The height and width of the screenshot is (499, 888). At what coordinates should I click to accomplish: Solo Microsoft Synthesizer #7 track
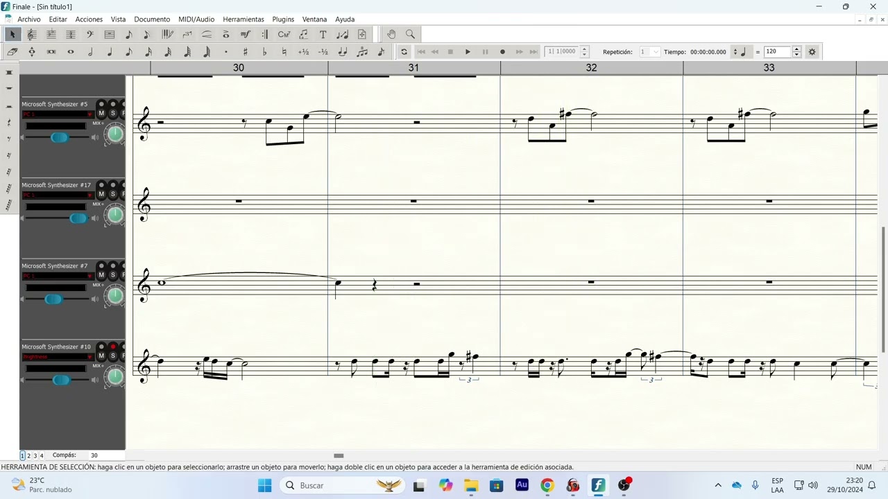coord(113,275)
